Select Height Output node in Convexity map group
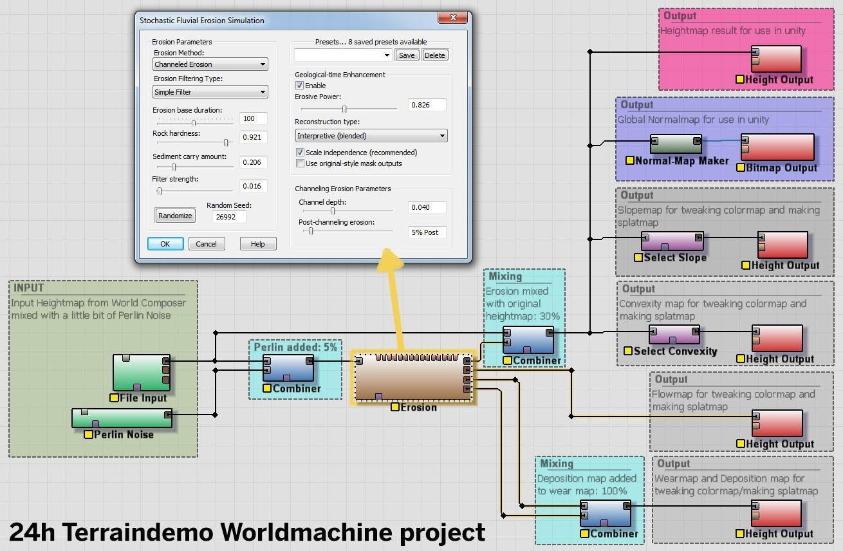This screenshot has width=843, height=551. [x=777, y=339]
